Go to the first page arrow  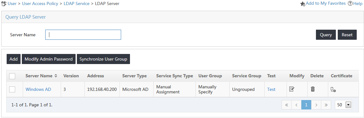(x=287, y=105)
